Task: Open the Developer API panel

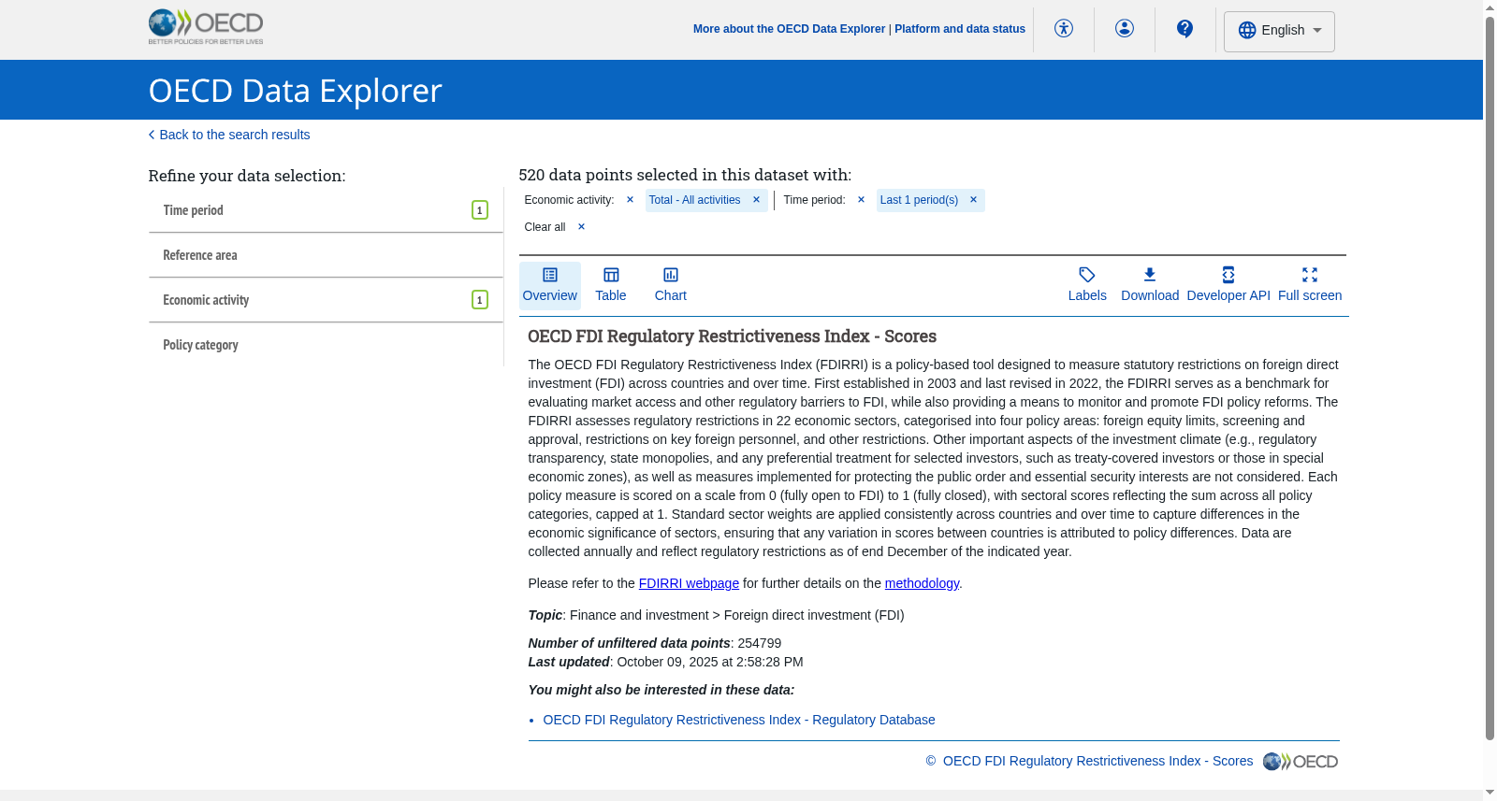Action: pyautogui.click(x=1228, y=285)
